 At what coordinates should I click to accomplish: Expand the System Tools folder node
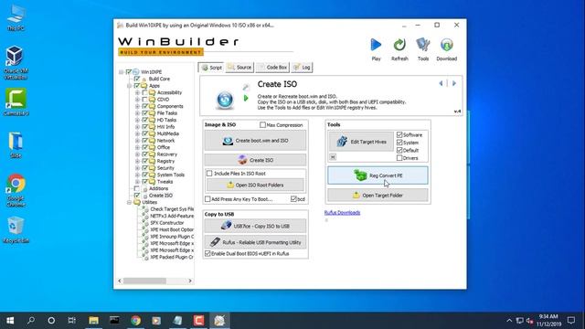tap(137, 175)
